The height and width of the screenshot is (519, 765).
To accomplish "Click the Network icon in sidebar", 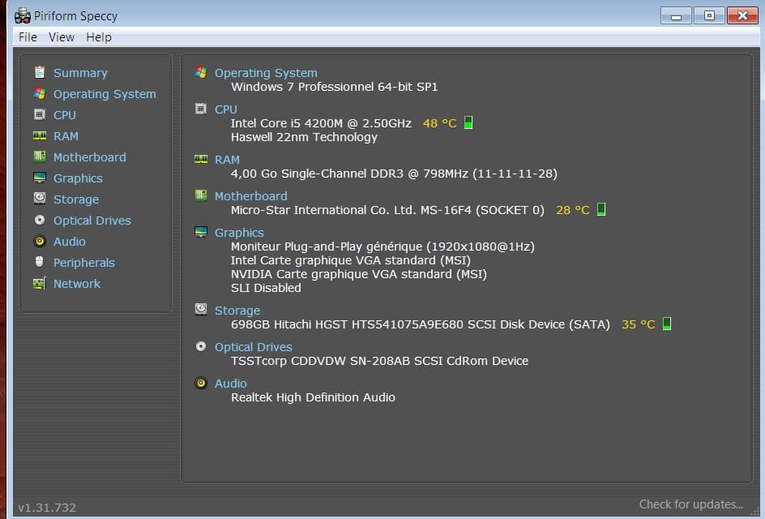I will click(x=39, y=283).
